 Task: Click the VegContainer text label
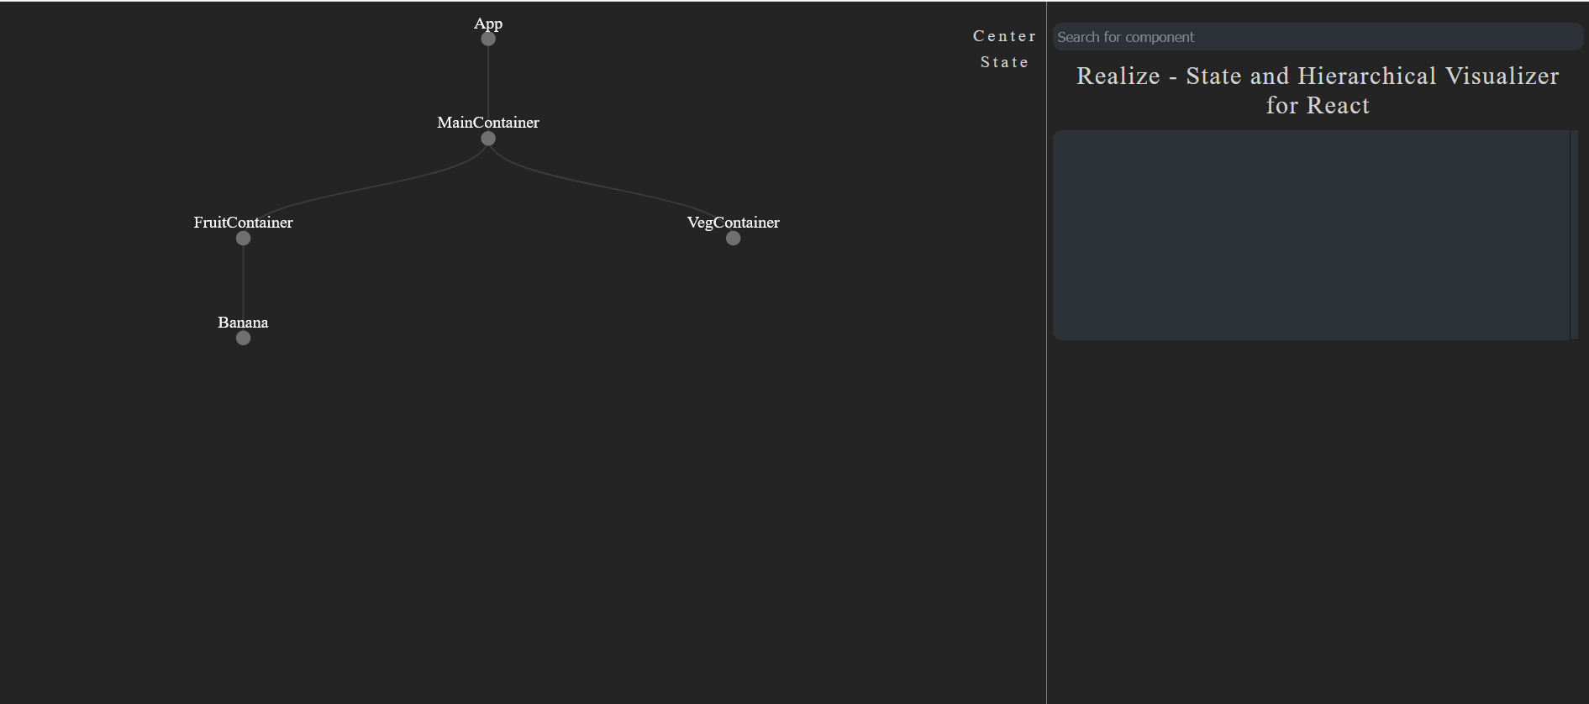pyautogui.click(x=733, y=223)
